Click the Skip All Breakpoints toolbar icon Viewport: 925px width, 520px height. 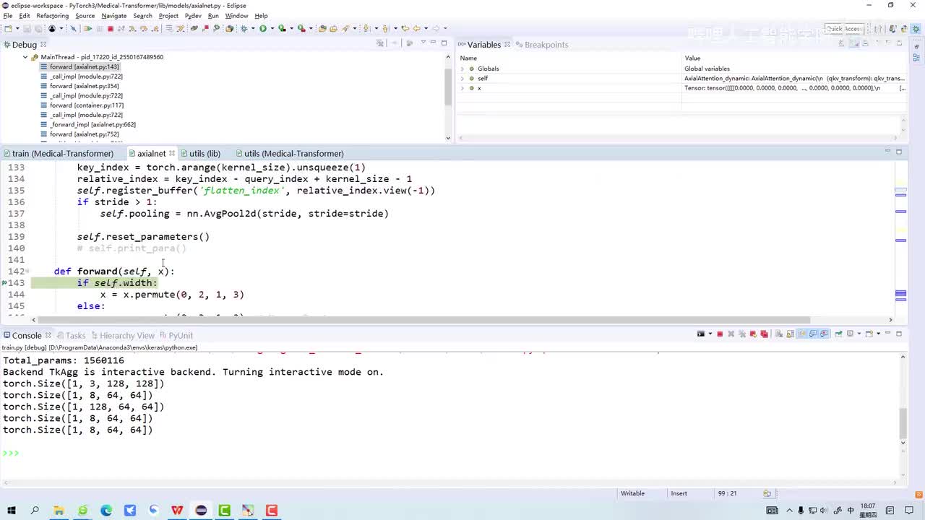[x=73, y=28]
